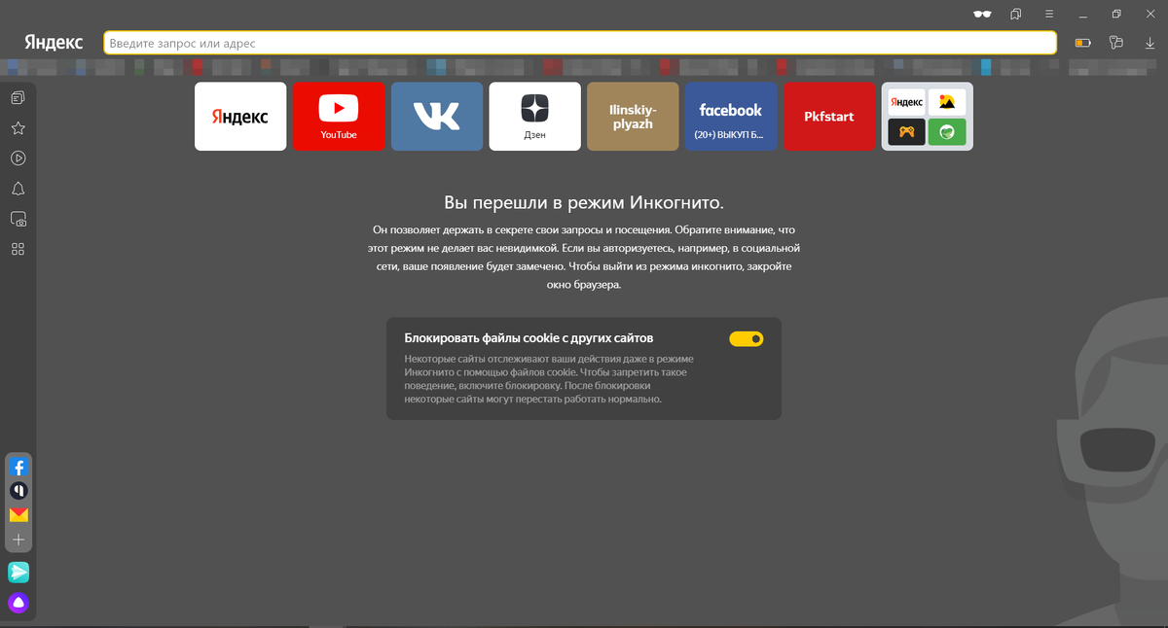Screen dimensions: 1168x628
Task: Open the power saving battery icon
Action: 1080,43
